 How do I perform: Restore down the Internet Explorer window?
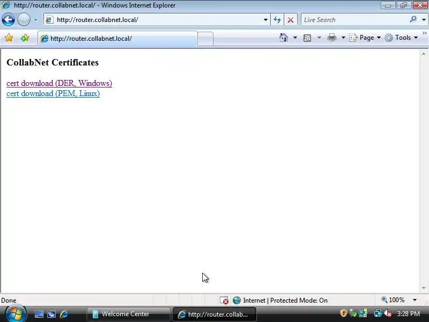tap(404, 5)
